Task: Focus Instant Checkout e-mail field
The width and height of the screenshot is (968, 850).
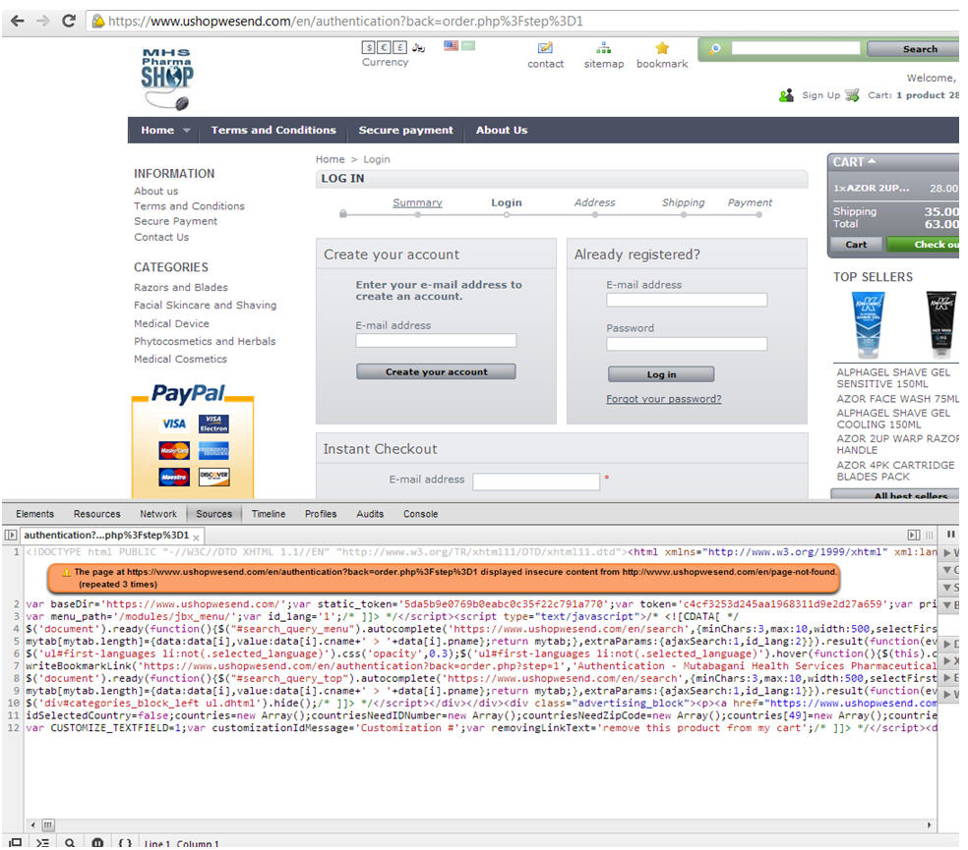Action: click(x=536, y=482)
